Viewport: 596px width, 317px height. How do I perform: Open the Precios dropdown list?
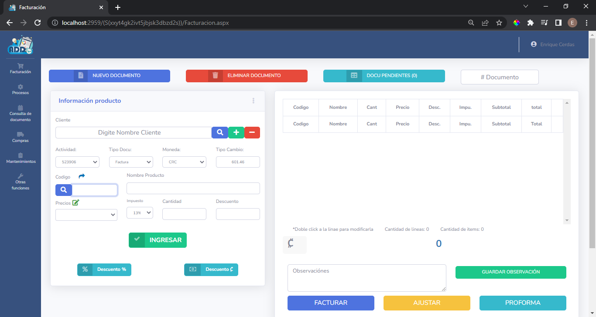coord(86,215)
